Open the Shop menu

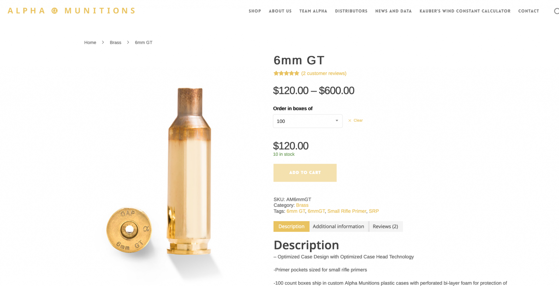coord(255,11)
